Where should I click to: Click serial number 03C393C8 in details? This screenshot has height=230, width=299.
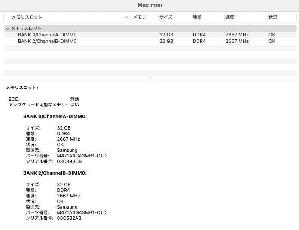pyautogui.click(x=69, y=161)
